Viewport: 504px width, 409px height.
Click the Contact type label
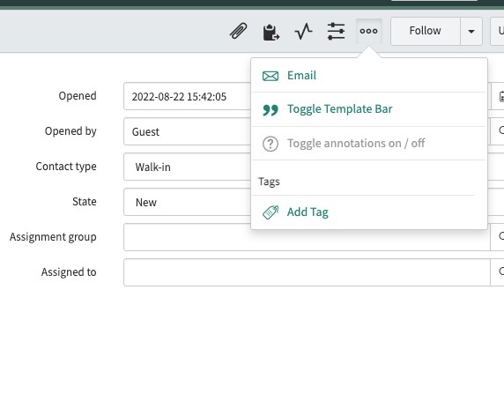(x=66, y=167)
